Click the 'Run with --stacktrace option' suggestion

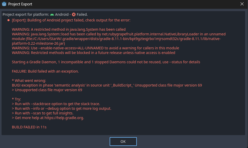tap(56, 104)
